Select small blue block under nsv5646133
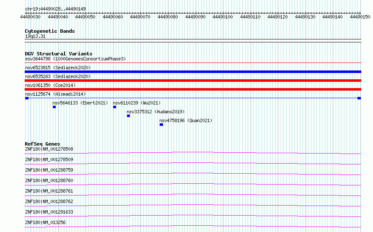 pos(54,107)
